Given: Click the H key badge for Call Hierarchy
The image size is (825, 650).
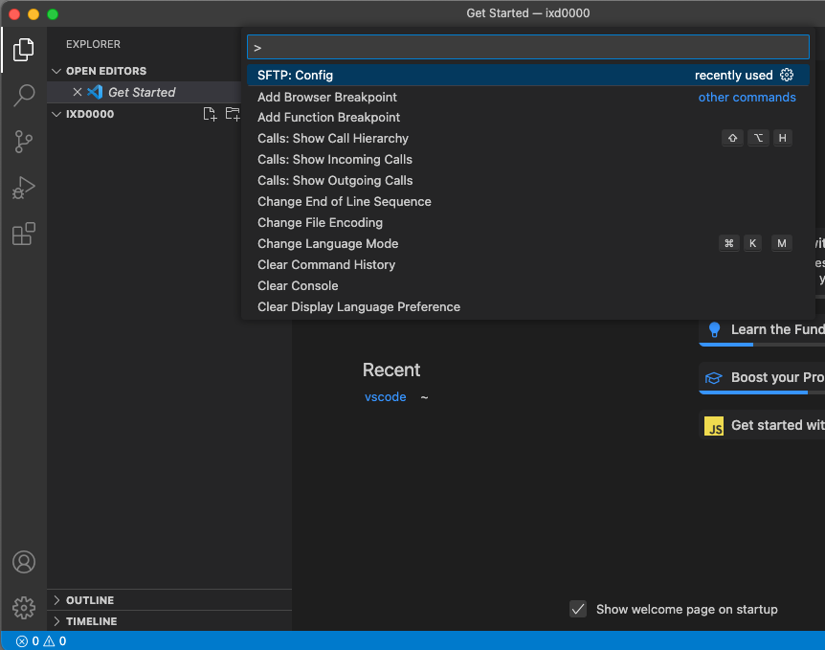Looking at the screenshot, I should (782, 138).
